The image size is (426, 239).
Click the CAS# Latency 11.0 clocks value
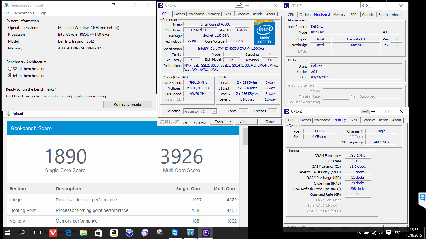(x=358, y=166)
